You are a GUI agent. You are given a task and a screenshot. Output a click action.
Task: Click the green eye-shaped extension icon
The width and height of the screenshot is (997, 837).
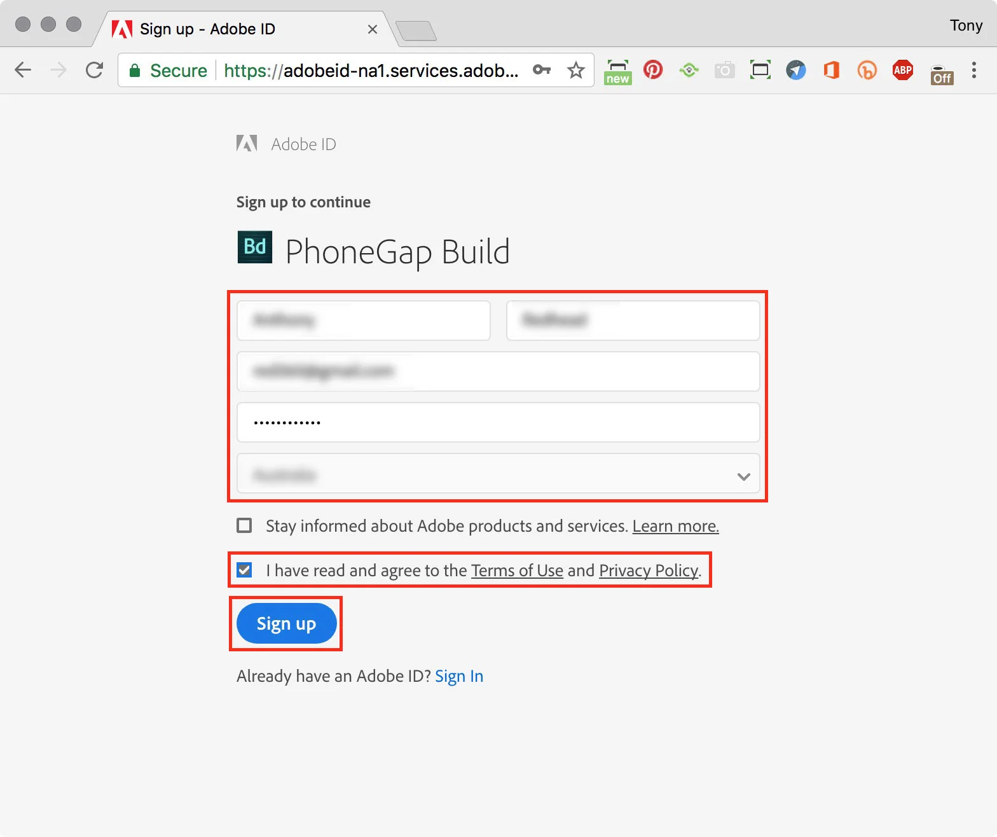tap(689, 70)
